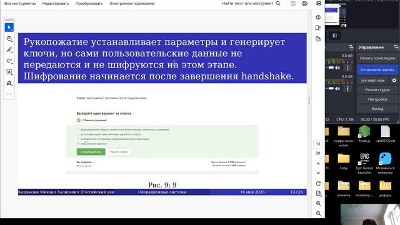Click the OBS layout toggle icon below preview
The width and height of the screenshot is (400, 225).
click(x=335, y=36)
